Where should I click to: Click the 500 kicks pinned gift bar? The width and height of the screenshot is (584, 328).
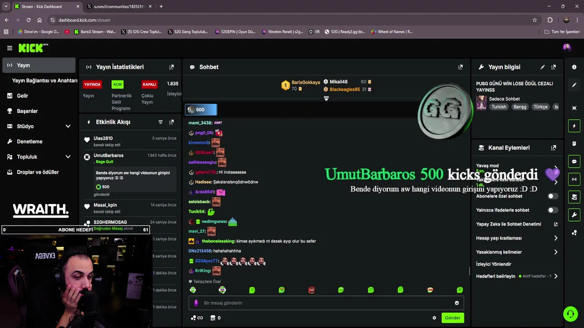201,110
